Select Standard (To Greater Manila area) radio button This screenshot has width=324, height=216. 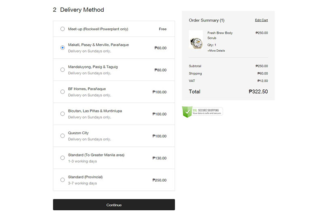62,158
